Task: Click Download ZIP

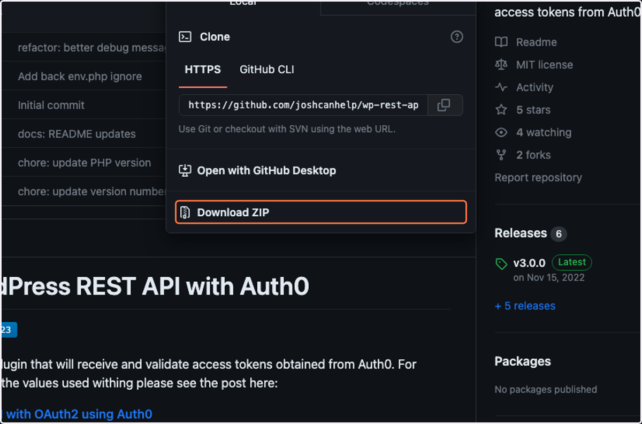Action: (x=321, y=212)
